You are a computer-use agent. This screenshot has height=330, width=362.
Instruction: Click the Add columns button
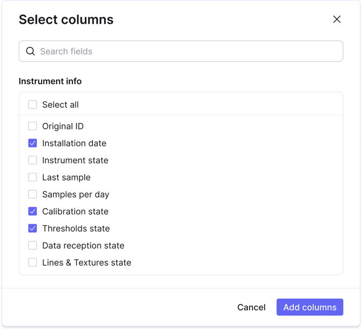(310, 307)
